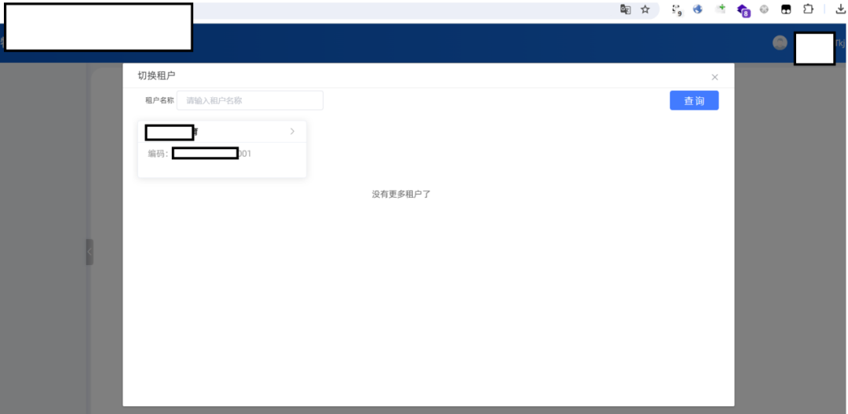
Task: Click the translate page icon in address bar
Action: tap(625, 9)
